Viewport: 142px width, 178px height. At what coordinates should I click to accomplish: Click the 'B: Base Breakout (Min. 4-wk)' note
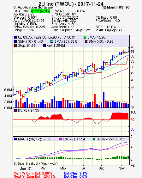pos(36,163)
